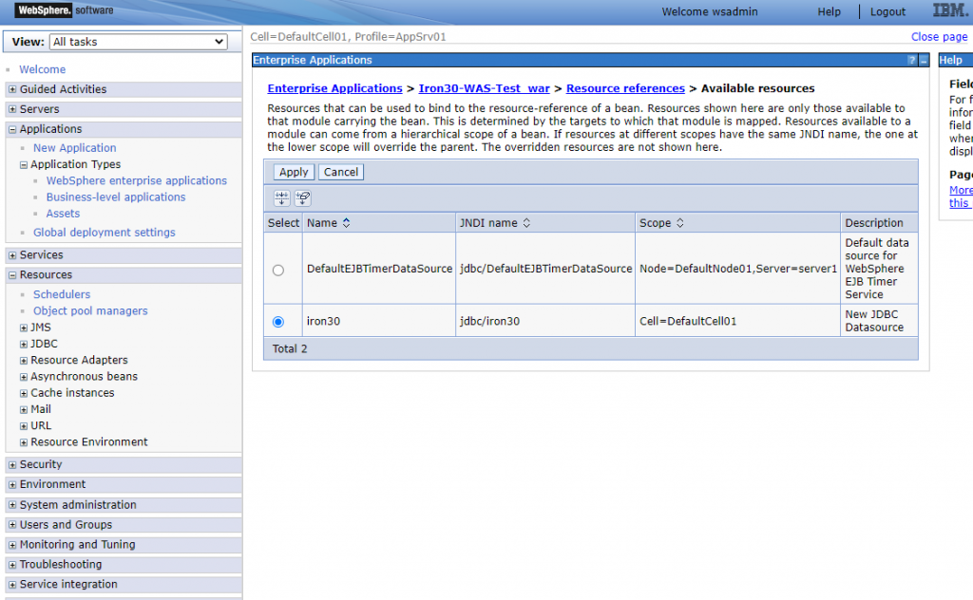This screenshot has height=600, width=973.
Task: Expand the Mail node
Action: click(24, 410)
